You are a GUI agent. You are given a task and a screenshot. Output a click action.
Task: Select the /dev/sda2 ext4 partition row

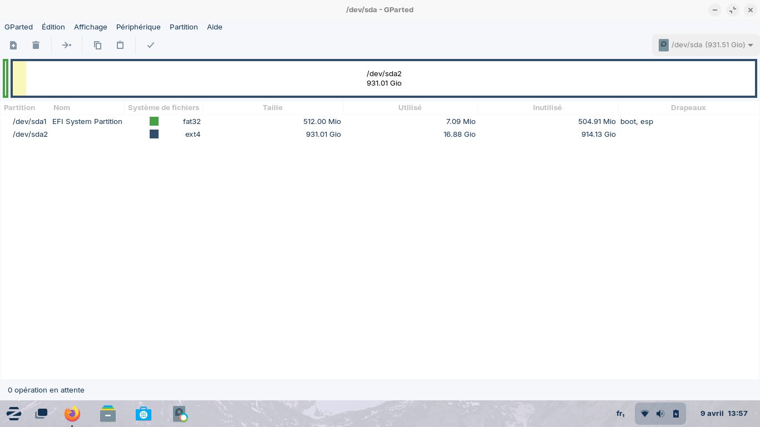(x=30, y=134)
